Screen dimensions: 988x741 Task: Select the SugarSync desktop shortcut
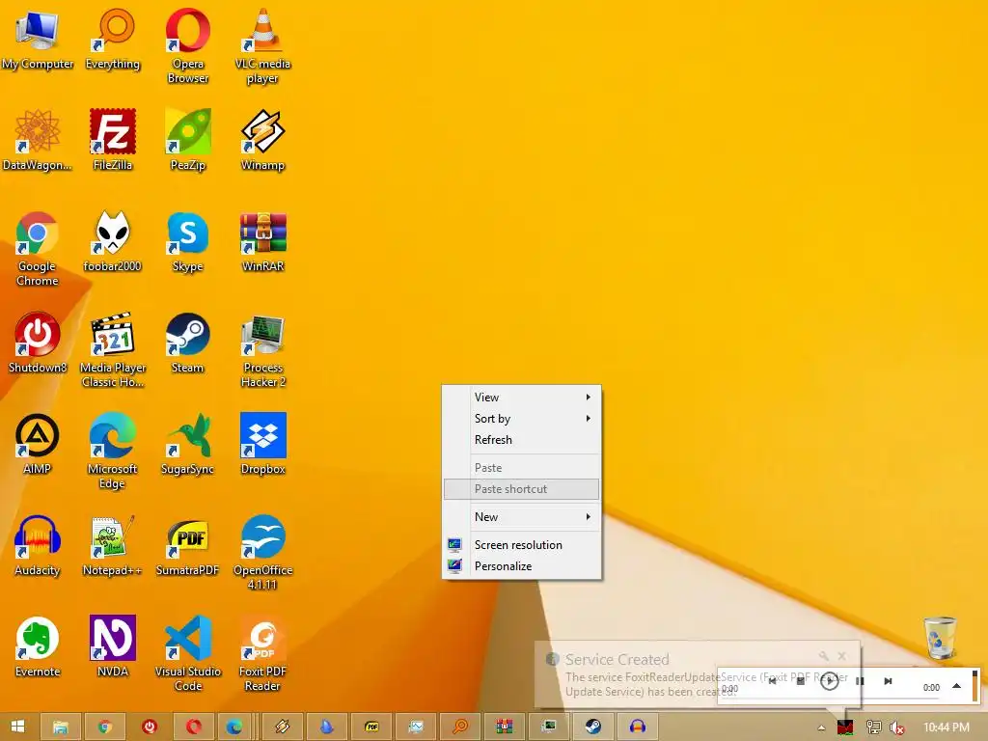coord(188,445)
